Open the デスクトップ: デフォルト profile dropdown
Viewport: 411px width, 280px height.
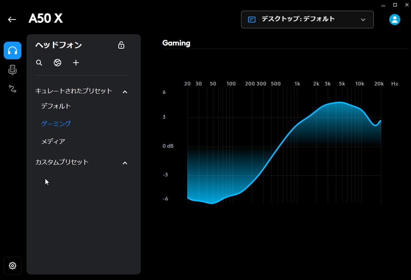point(307,20)
